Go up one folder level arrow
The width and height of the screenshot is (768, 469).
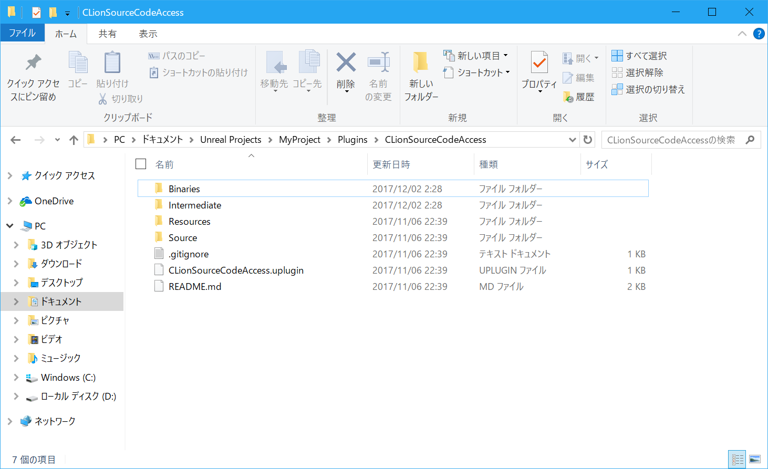74,140
